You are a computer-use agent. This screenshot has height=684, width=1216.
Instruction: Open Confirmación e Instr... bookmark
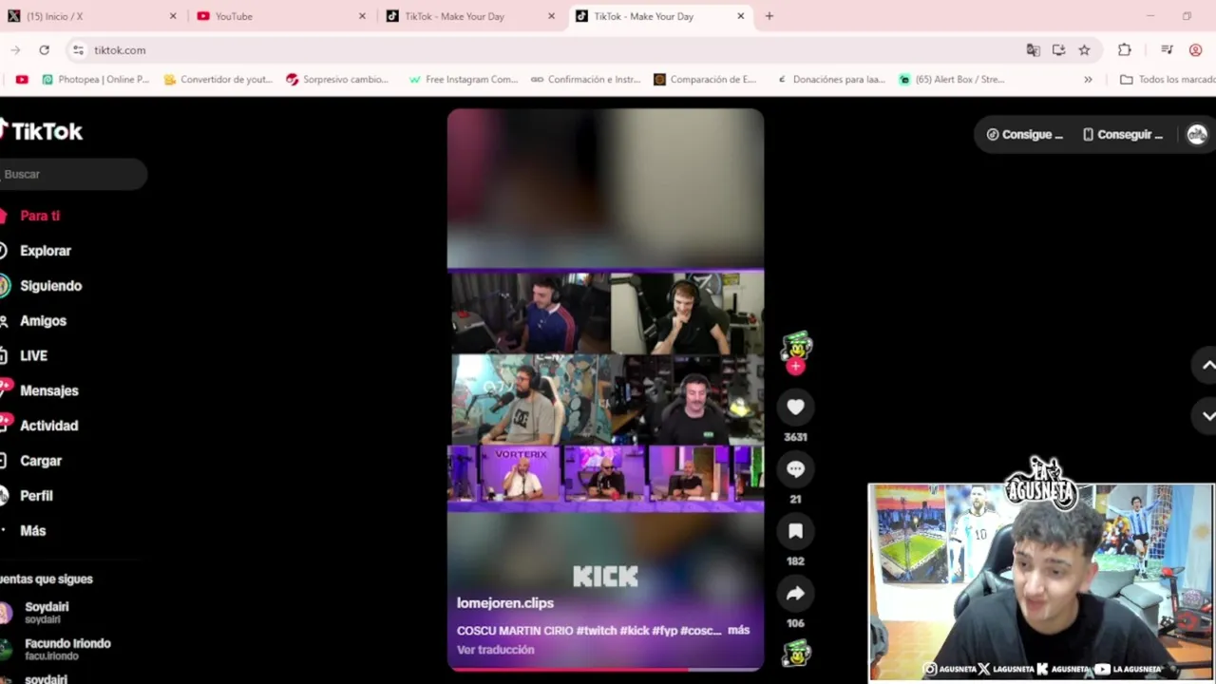(585, 80)
